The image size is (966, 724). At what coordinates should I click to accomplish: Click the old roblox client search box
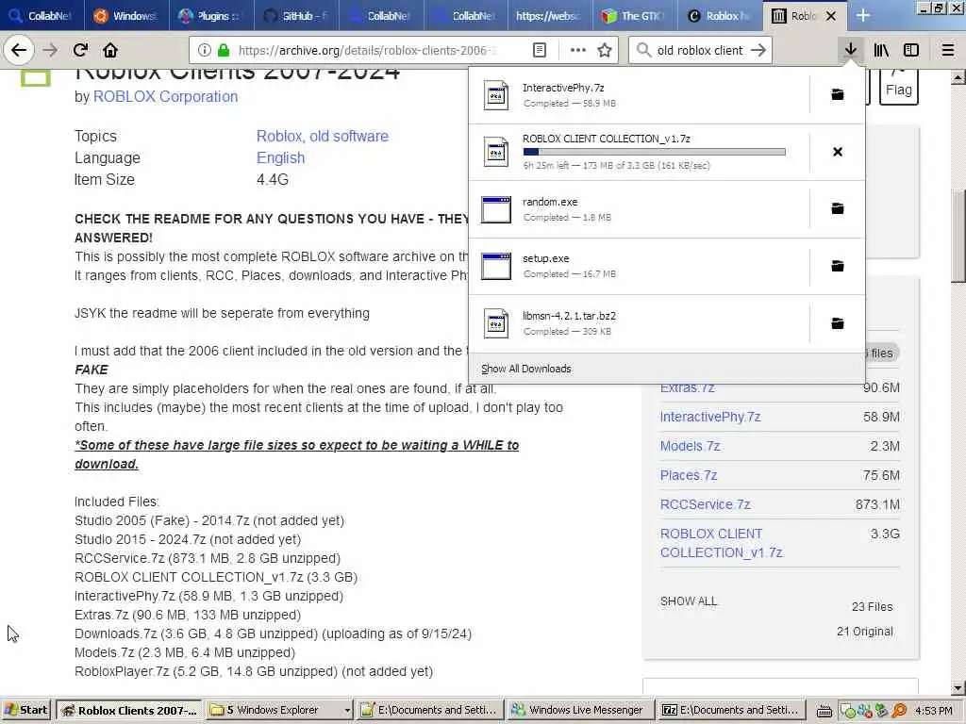click(x=699, y=50)
